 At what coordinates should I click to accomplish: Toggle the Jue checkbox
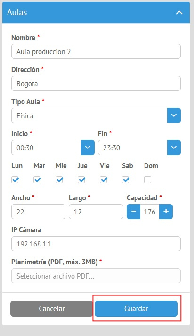(81, 180)
